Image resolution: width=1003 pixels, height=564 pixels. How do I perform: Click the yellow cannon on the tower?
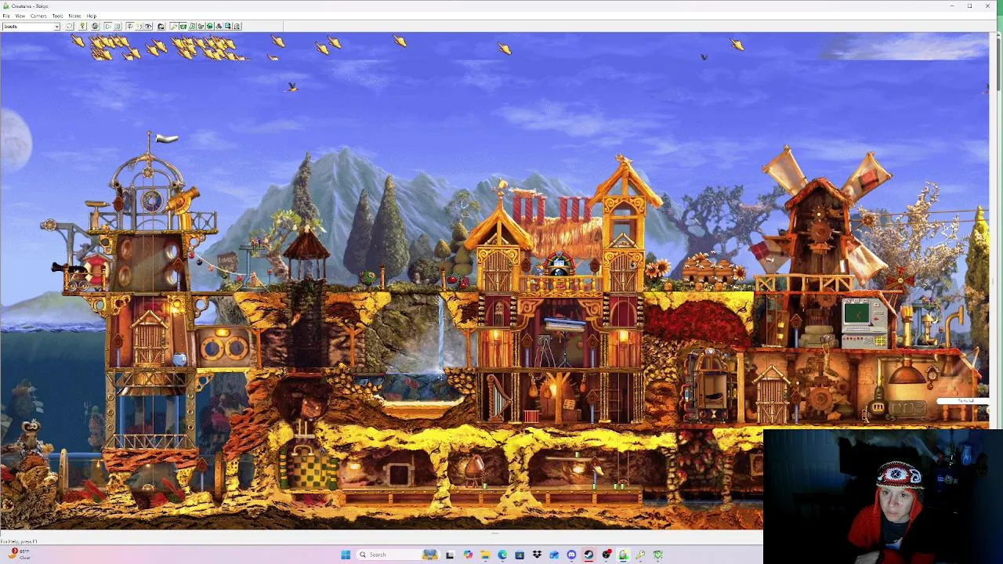pyautogui.click(x=182, y=201)
